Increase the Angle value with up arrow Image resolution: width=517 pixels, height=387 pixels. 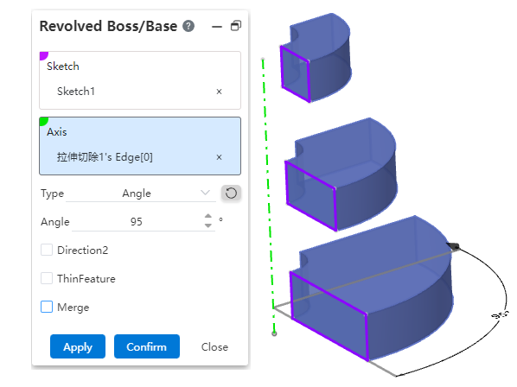pyautogui.click(x=208, y=216)
